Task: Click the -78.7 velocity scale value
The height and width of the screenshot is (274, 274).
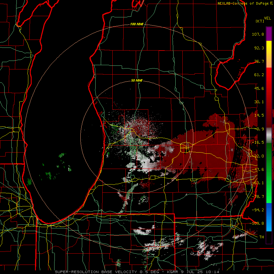Action: [x=258, y=197]
